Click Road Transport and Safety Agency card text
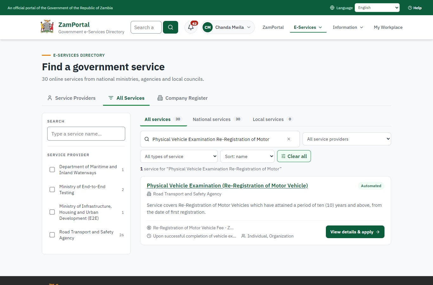The width and height of the screenshot is (433, 285). [187, 194]
